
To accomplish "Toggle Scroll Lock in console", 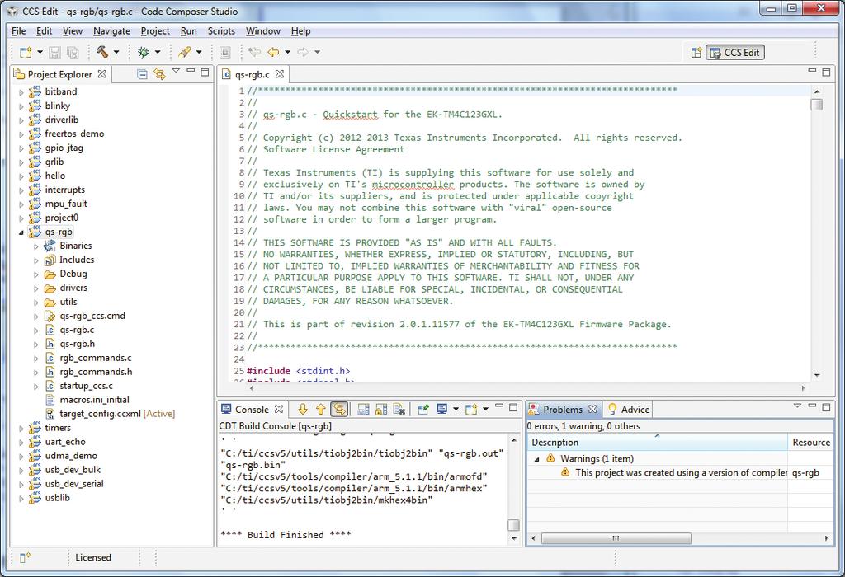I will (x=381, y=410).
